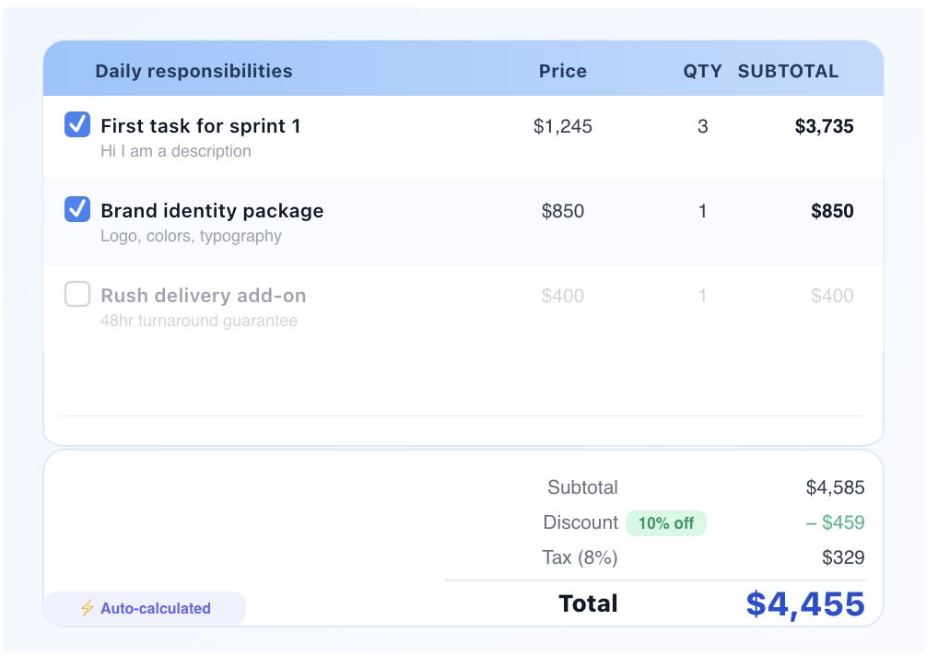This screenshot has height=667, width=938.
Task: Select the Brand identity package title
Action: pos(212,211)
